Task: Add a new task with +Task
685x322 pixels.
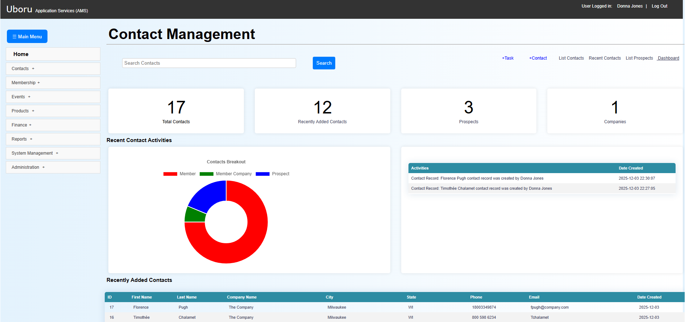Action: click(507, 58)
